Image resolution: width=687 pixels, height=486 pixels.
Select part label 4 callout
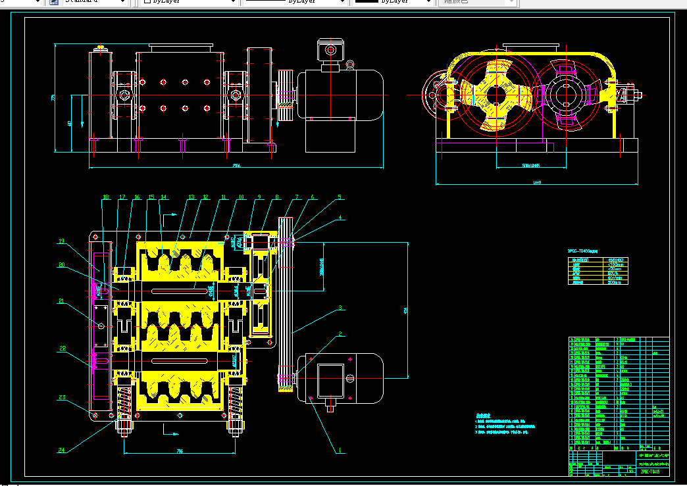pos(340,217)
